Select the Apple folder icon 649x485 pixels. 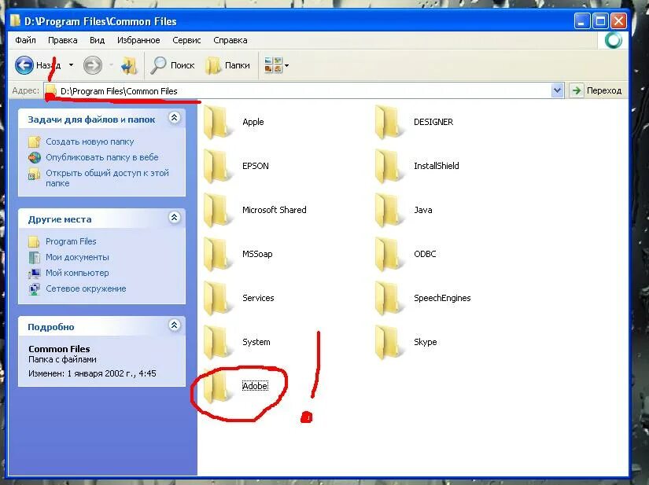pos(216,122)
